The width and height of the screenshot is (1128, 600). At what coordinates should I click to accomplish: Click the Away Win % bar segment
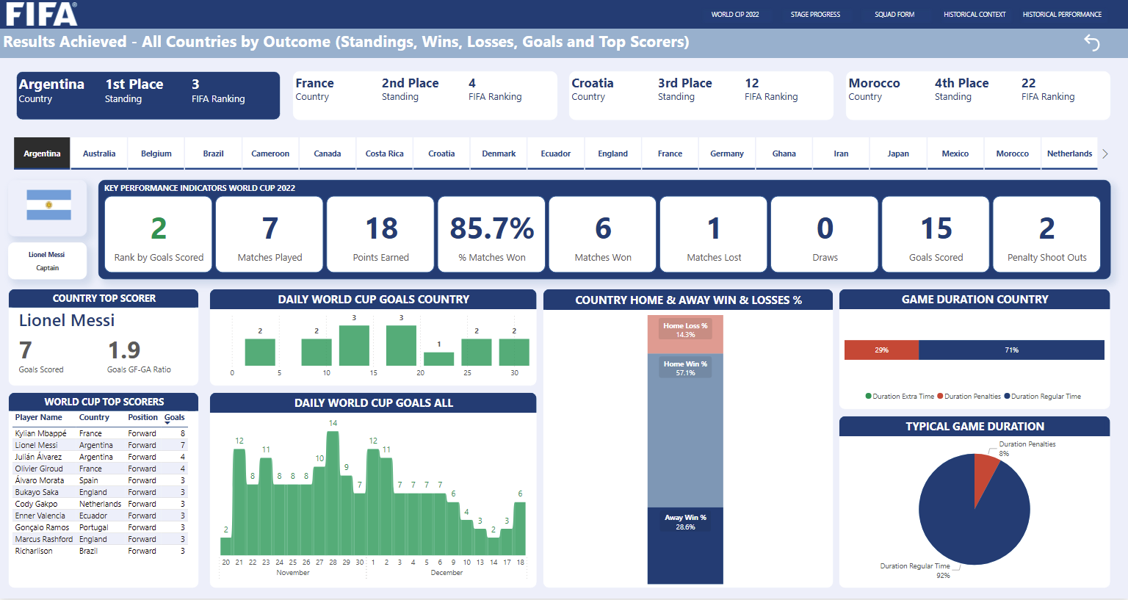pyautogui.click(x=685, y=546)
